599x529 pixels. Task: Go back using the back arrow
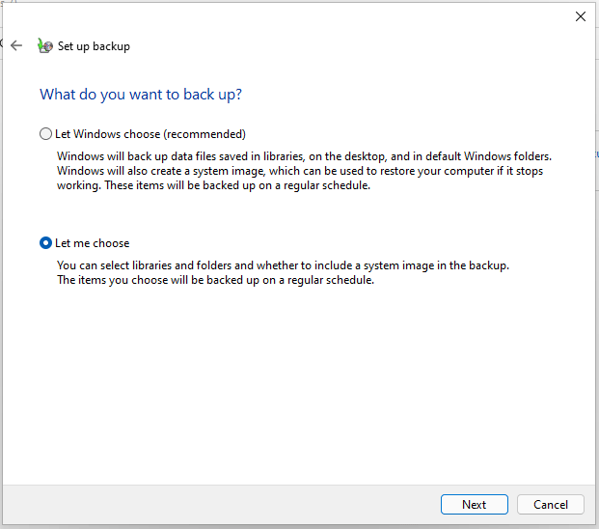[x=16, y=45]
